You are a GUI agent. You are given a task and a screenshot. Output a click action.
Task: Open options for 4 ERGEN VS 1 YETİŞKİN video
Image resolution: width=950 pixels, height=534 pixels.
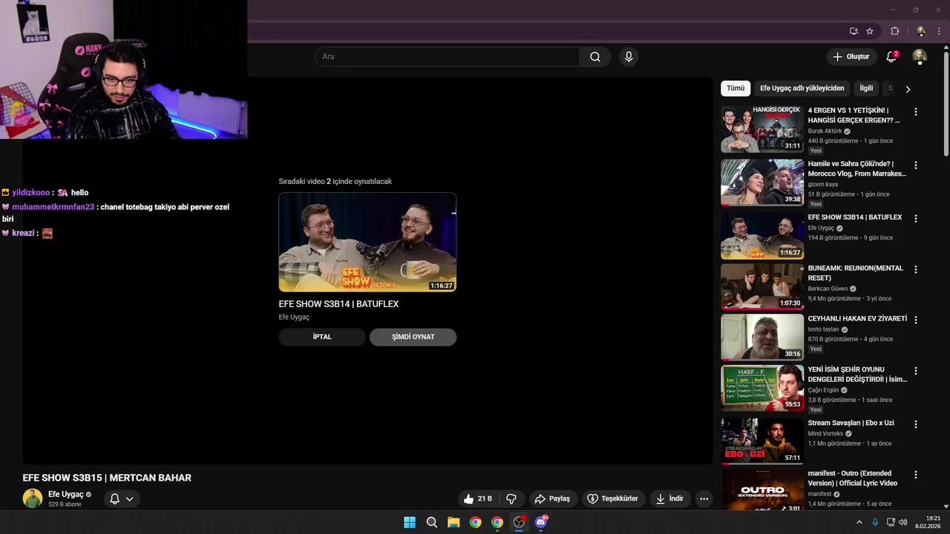point(916,112)
